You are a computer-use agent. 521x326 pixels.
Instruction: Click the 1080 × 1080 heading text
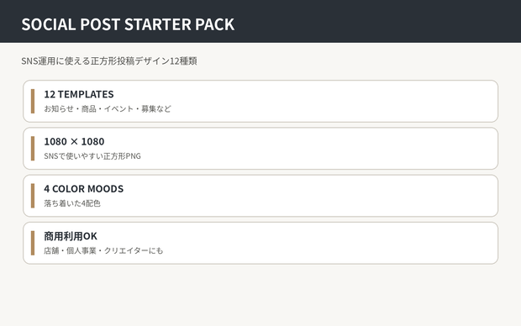(x=74, y=141)
